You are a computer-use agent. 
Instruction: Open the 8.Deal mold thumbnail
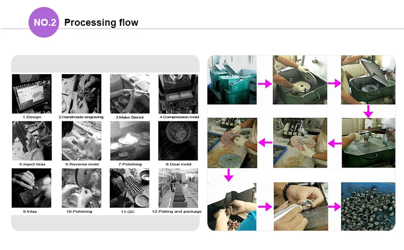coord(178,141)
